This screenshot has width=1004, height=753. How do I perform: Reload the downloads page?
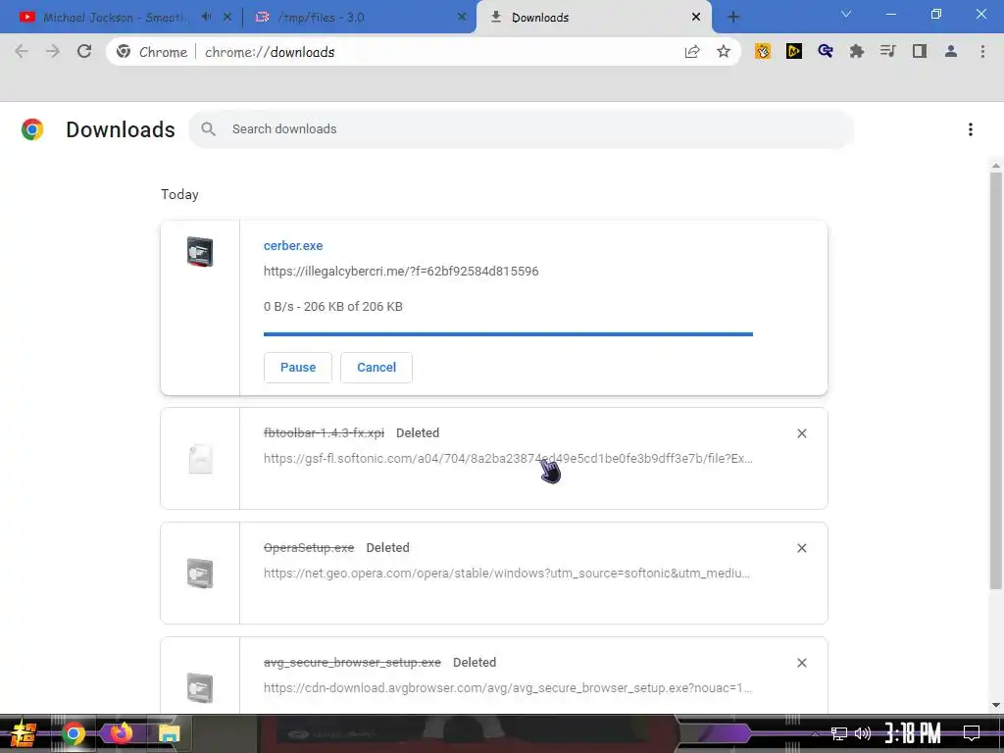pyautogui.click(x=84, y=51)
